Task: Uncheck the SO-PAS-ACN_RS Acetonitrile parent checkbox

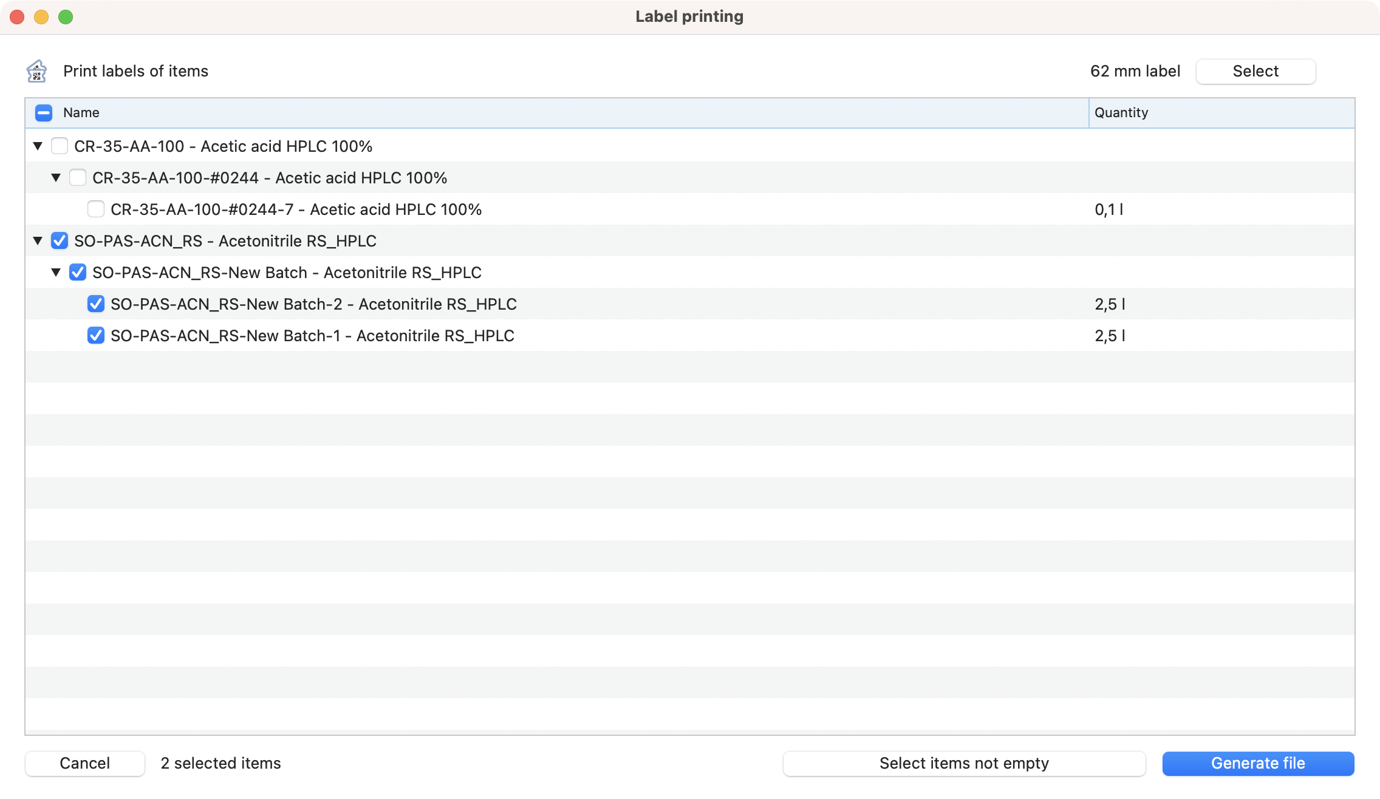Action: (x=60, y=241)
